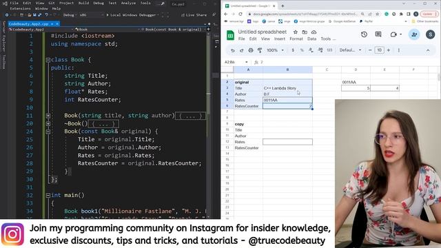Open Google Sheets home logo
Image resolution: width=441 pixels, height=248 pixels.
click(x=230, y=35)
